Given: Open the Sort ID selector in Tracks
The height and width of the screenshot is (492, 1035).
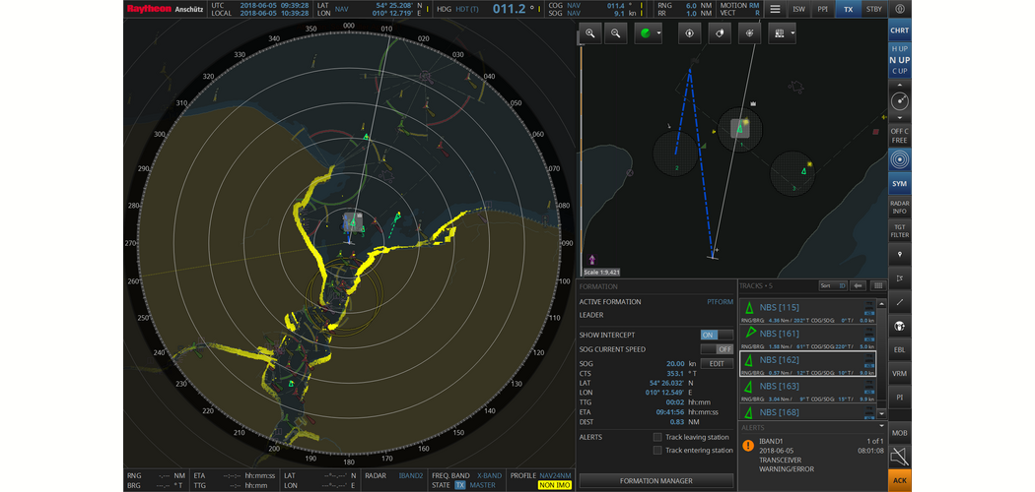Looking at the screenshot, I should (x=833, y=285).
